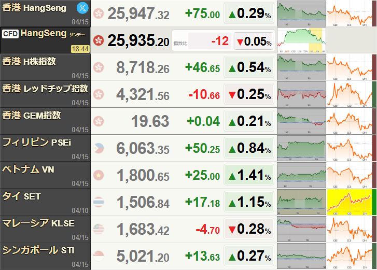Click the ▲1.41% change badge
The width and height of the screenshot is (377, 270).
pos(249,175)
